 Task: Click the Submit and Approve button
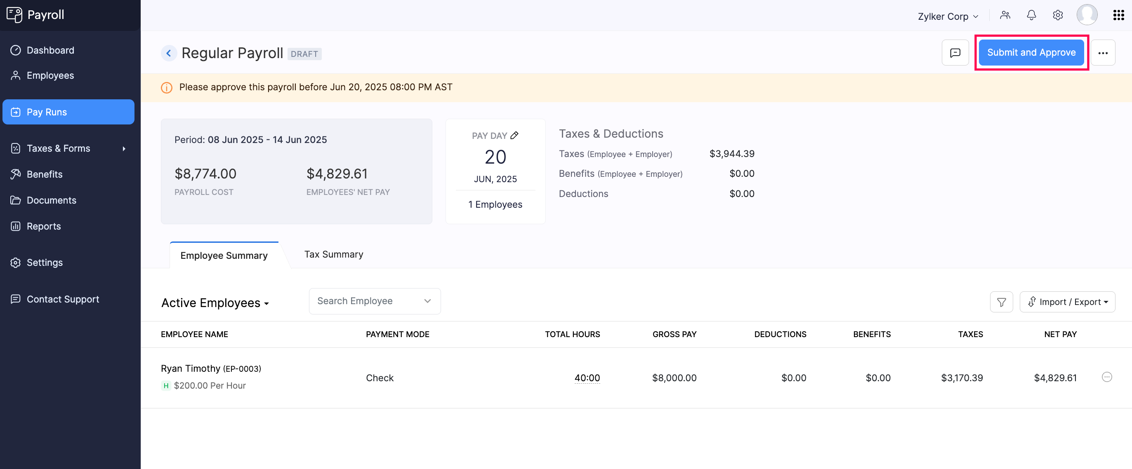coord(1031,52)
